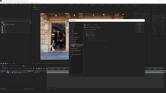The height and width of the screenshot is (93, 166).
Task: Zoom in timeline with large mountain icon
Action: 54,89
